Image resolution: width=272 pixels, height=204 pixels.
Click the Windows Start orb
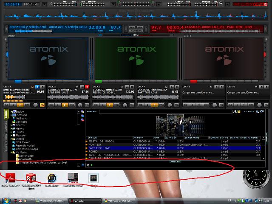pyautogui.click(x=6, y=201)
